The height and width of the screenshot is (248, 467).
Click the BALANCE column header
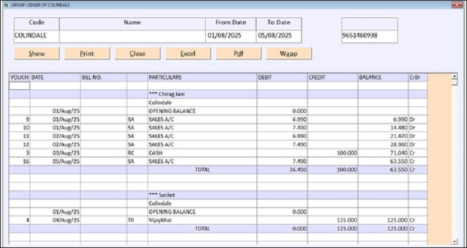click(x=383, y=77)
